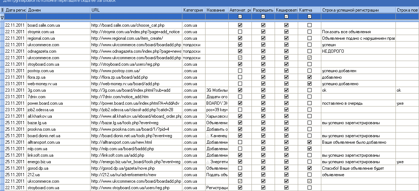Toggle Каптча filter checkbox in the filter row

pyautogui.click(x=309, y=17)
